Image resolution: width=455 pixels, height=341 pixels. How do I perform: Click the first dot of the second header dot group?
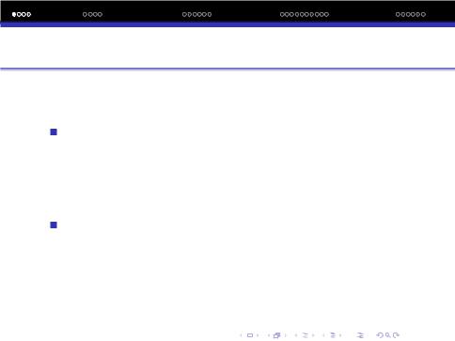point(85,14)
